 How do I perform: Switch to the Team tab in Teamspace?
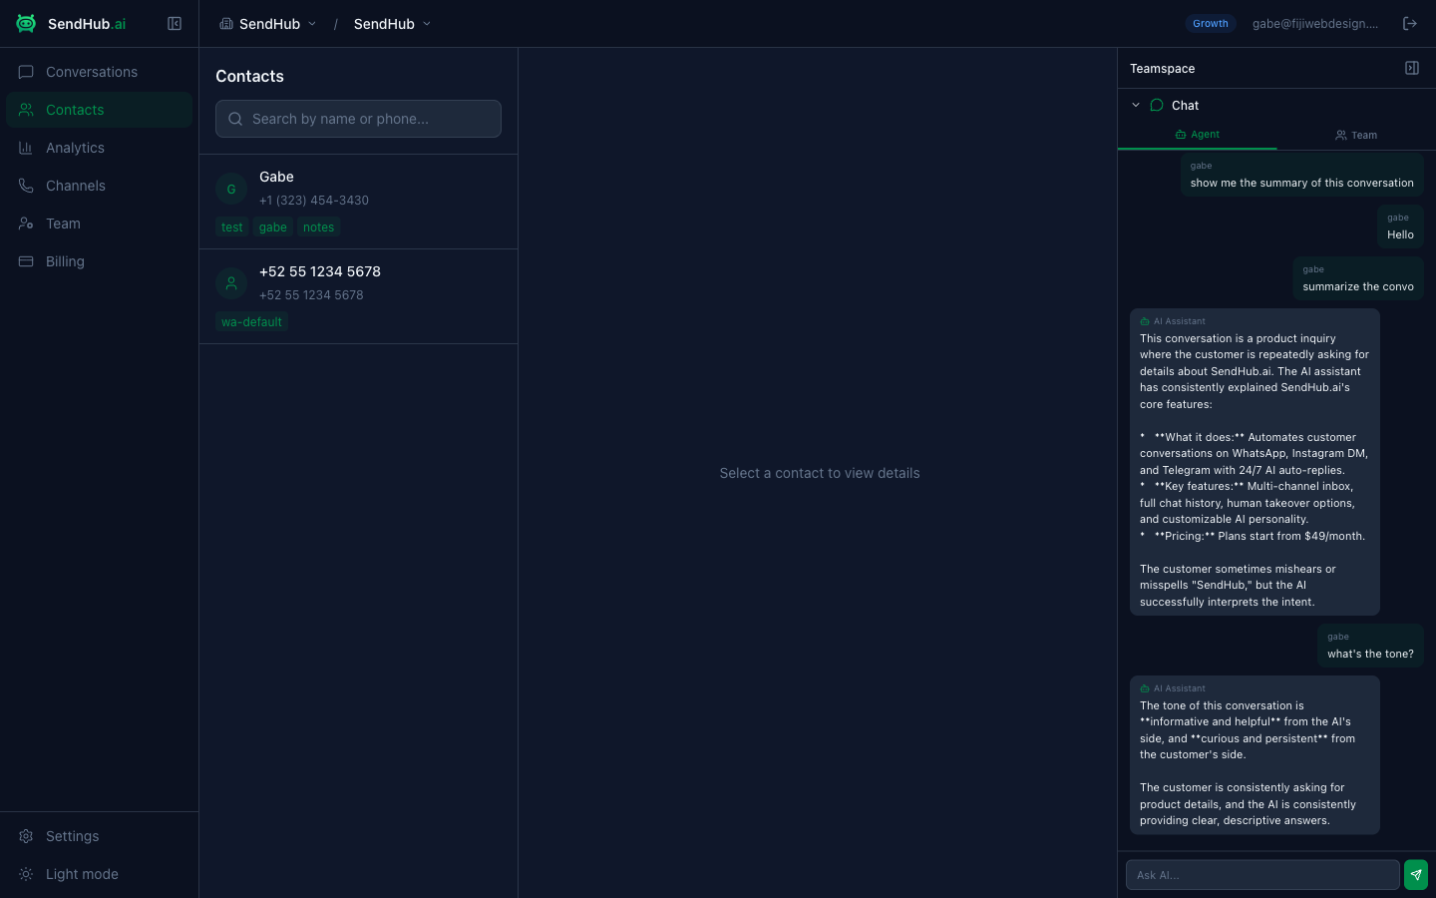pos(1356,135)
